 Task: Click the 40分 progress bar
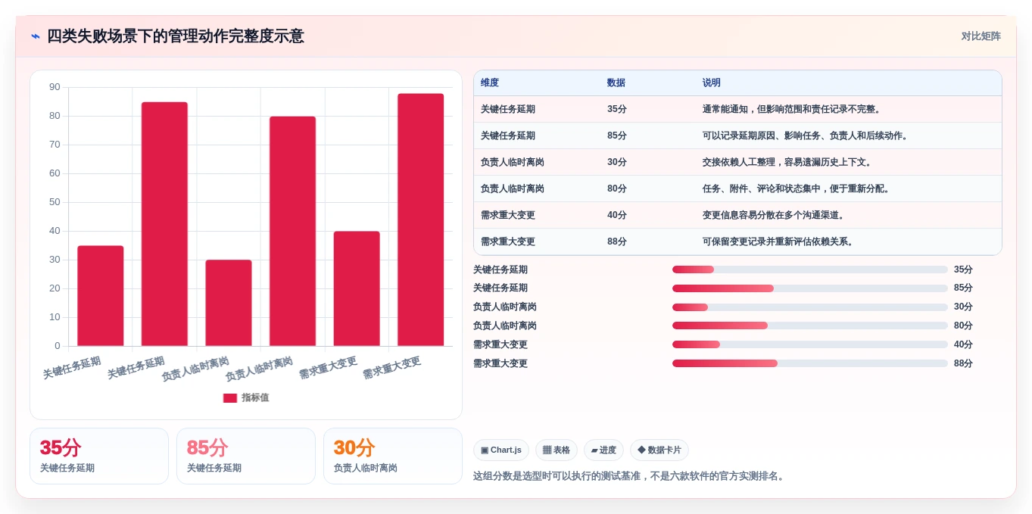(810, 344)
